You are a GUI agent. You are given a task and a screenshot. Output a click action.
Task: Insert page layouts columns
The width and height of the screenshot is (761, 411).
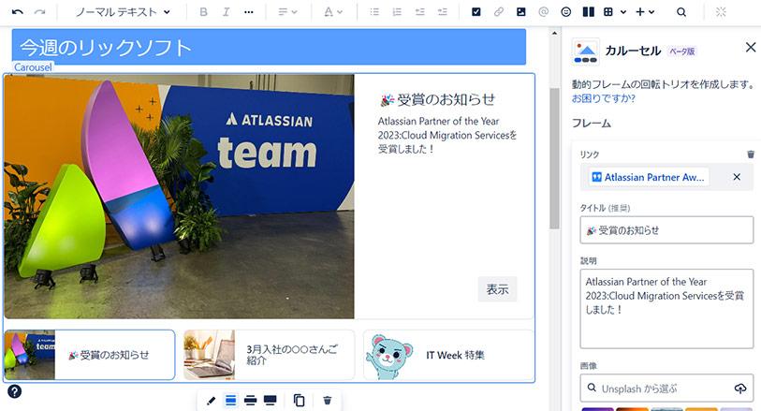pos(588,12)
